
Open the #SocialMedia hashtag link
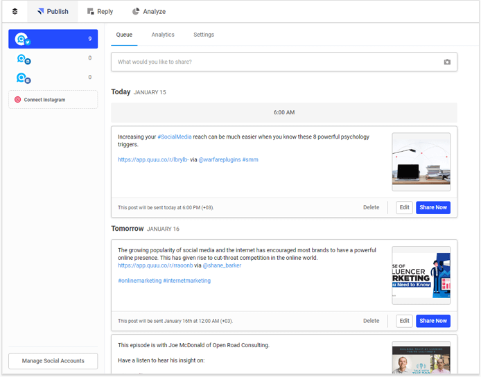[175, 137]
